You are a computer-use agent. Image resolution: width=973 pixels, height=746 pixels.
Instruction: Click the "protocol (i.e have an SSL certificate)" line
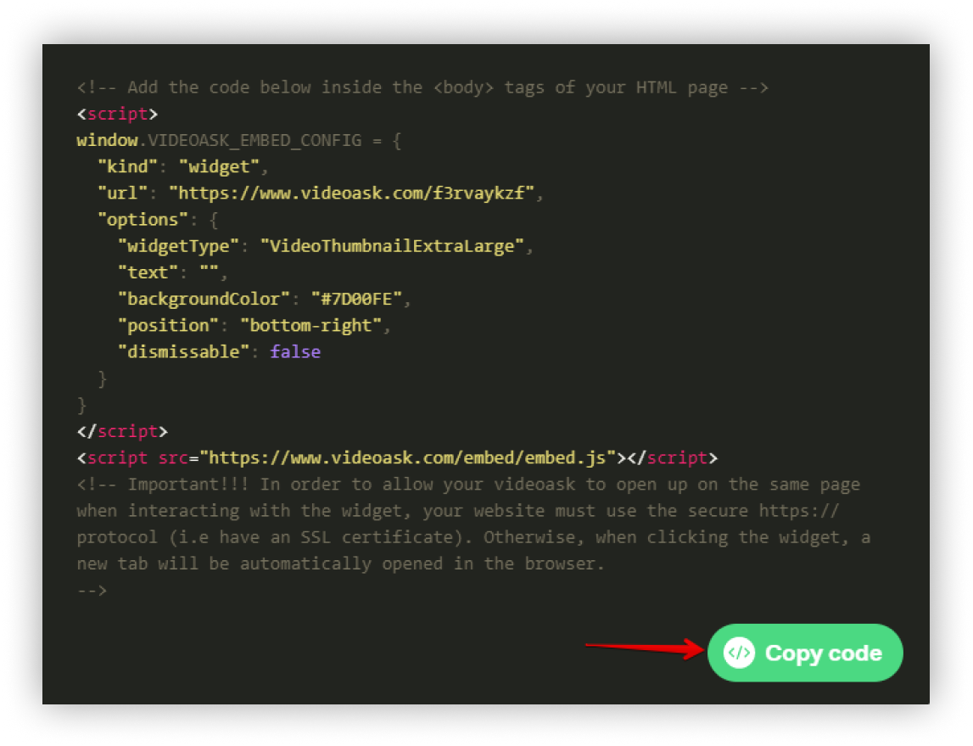[x=473, y=537]
